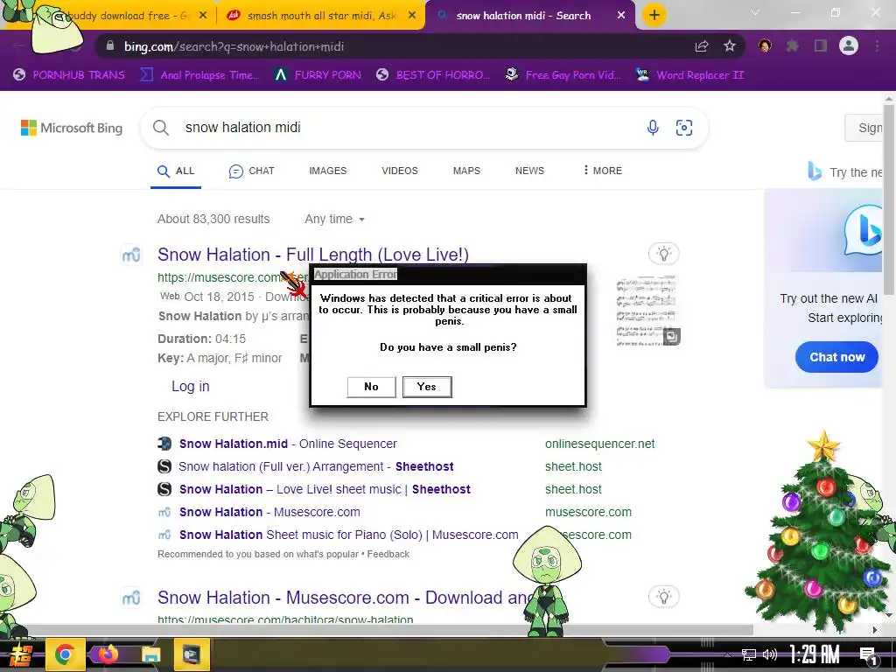Viewport: 896px width, 672px height.
Task: Switch to the IMAGES tab
Action: pos(327,171)
